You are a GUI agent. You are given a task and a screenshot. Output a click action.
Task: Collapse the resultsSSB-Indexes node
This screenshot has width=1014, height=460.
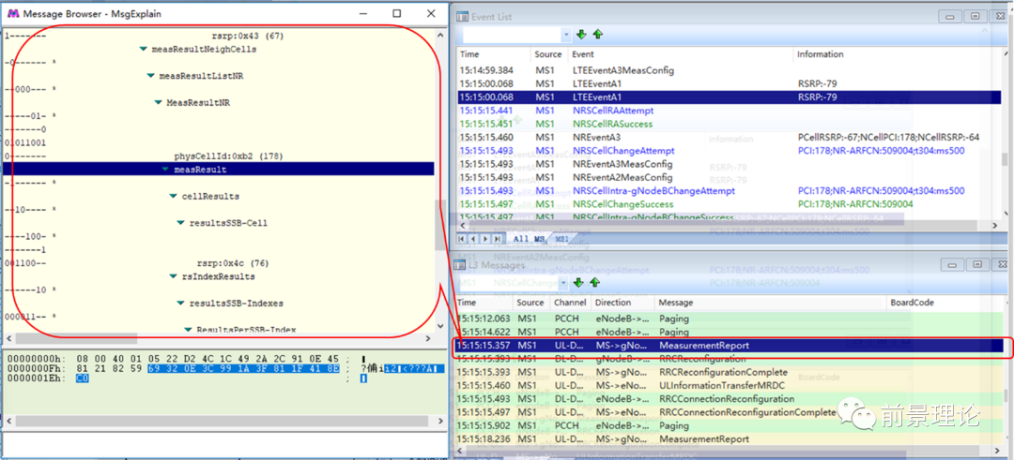pyautogui.click(x=181, y=304)
